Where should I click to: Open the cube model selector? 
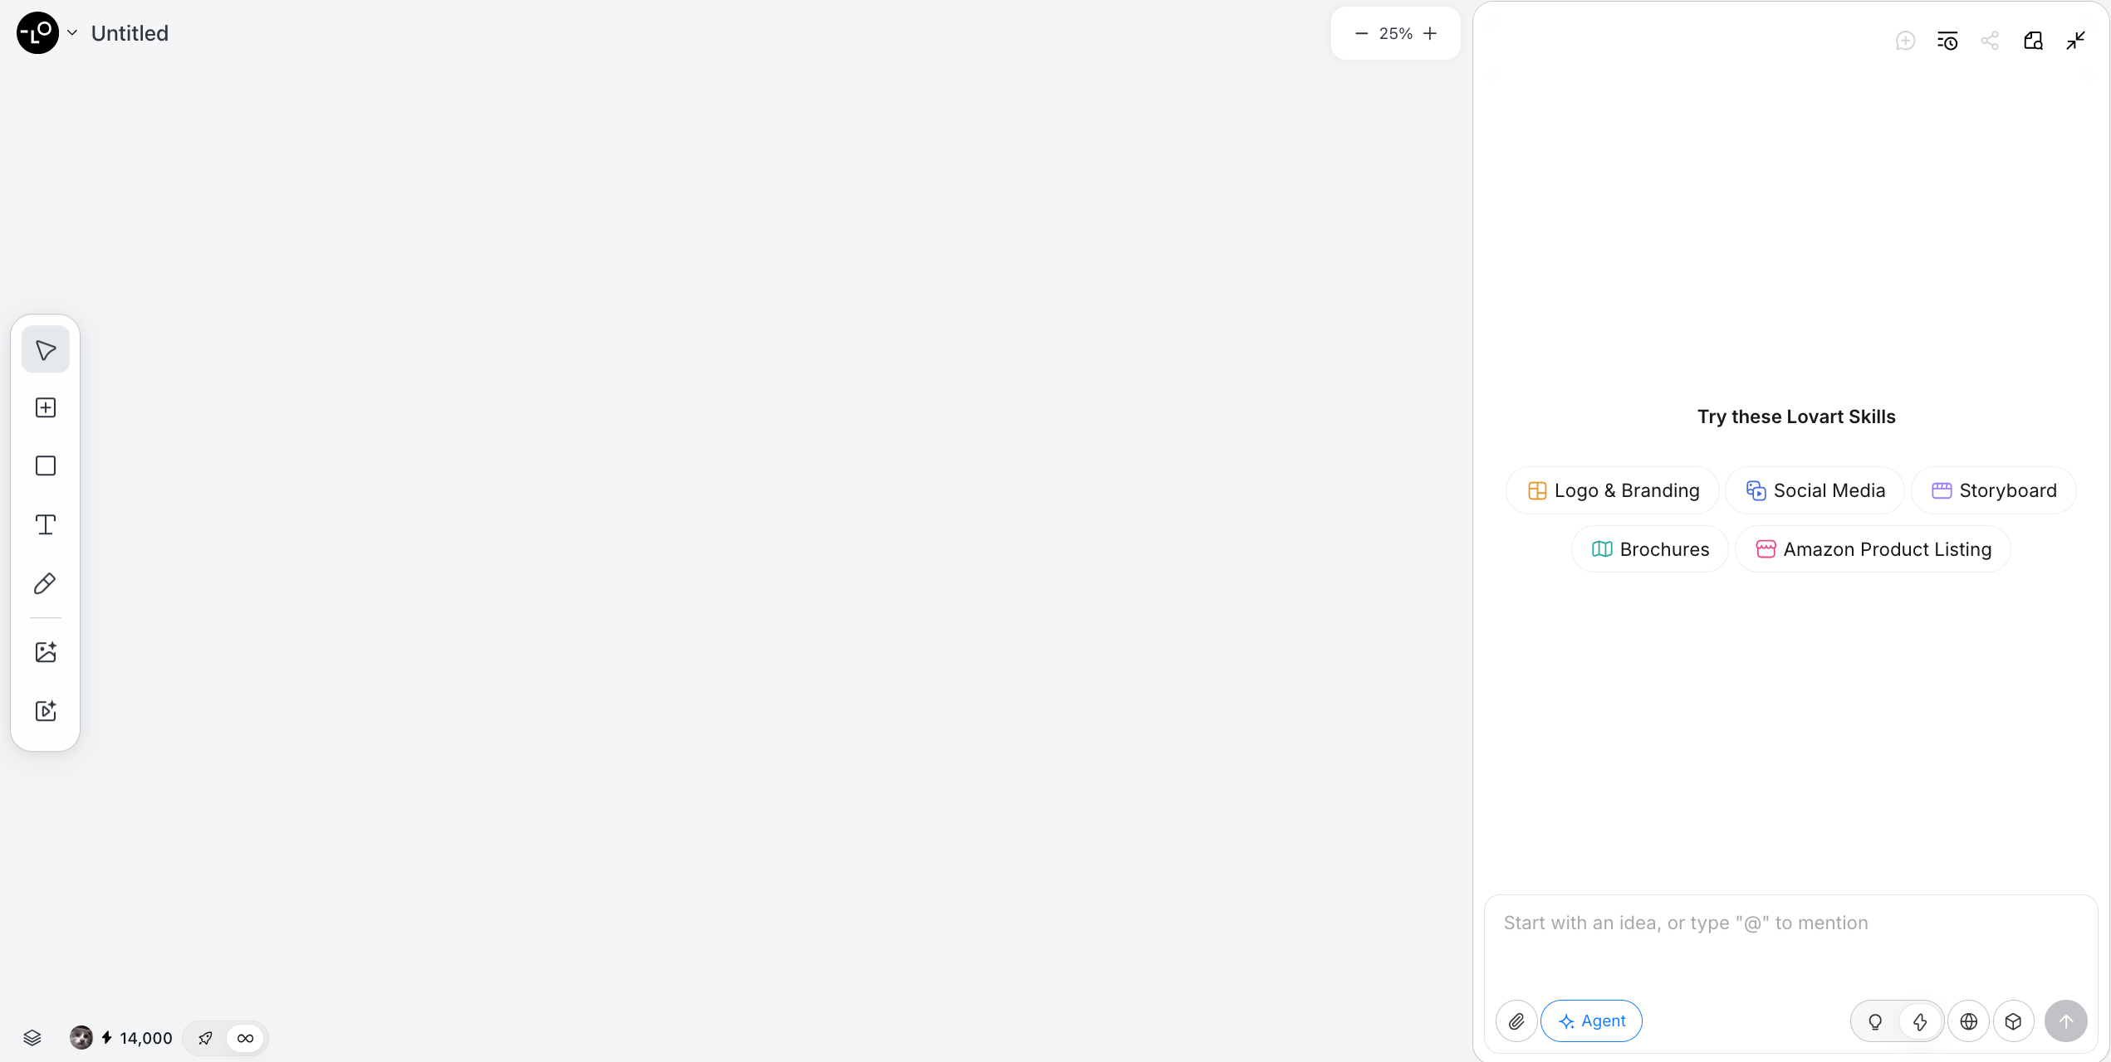pyautogui.click(x=2013, y=1021)
